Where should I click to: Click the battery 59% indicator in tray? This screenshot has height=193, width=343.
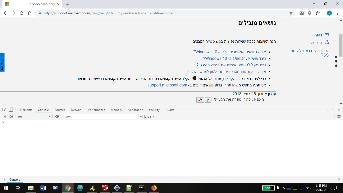point(268,188)
